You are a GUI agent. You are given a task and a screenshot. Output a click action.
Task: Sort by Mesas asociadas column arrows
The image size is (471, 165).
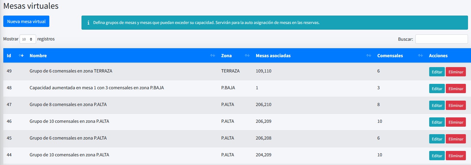tap(368, 56)
